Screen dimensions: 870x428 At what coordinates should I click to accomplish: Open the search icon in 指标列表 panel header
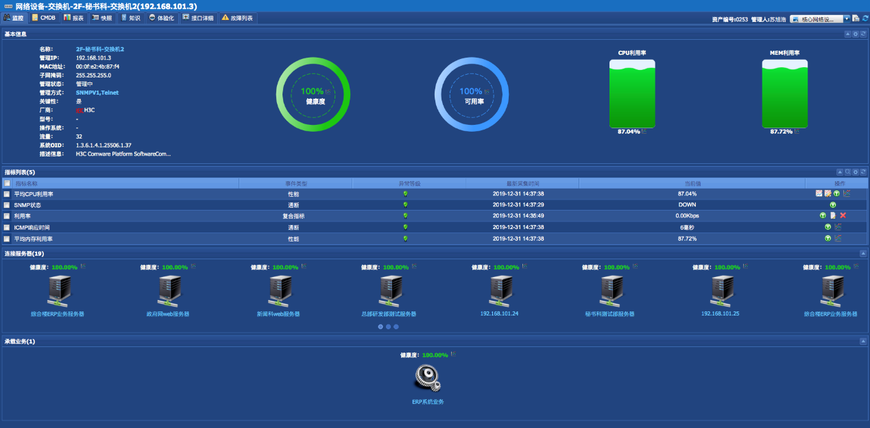point(847,172)
